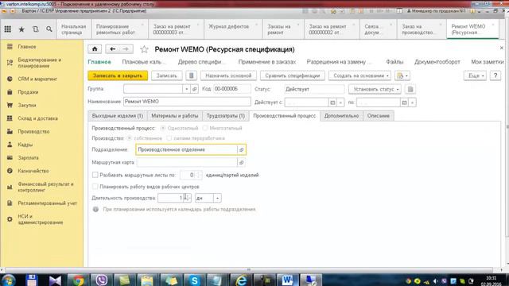
Task: Open the Search magnifier icon
Action: pyautogui.click(x=49, y=29)
